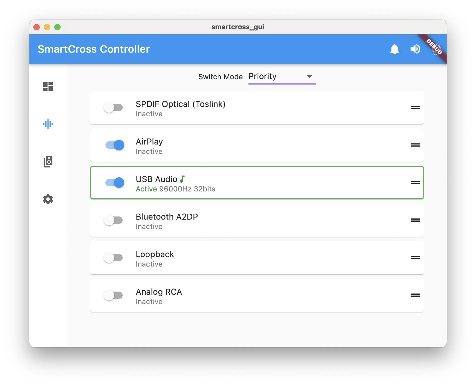Image resolution: width=476 pixels, height=386 pixels.
Task: Enable the Bluetooth A2DP switch
Action: click(x=113, y=220)
